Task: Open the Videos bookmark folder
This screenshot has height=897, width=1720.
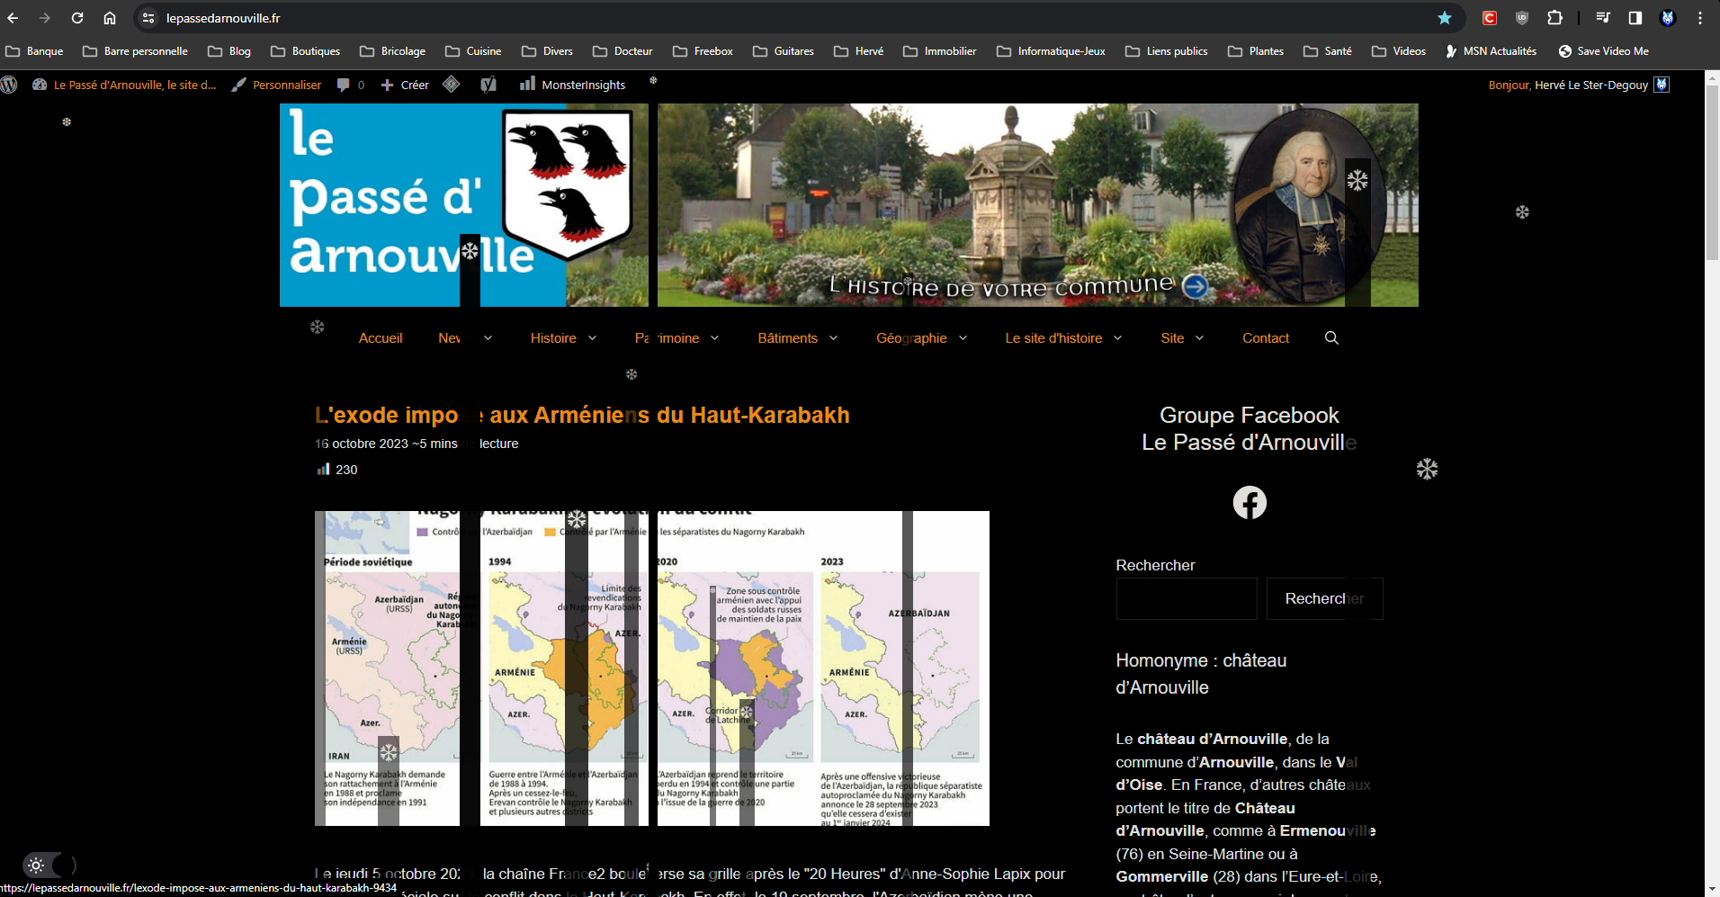Action: tap(1399, 51)
